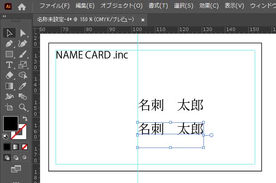Click the NAME CARD .inc text
Screen dimensions: 276x183
tap(92, 55)
